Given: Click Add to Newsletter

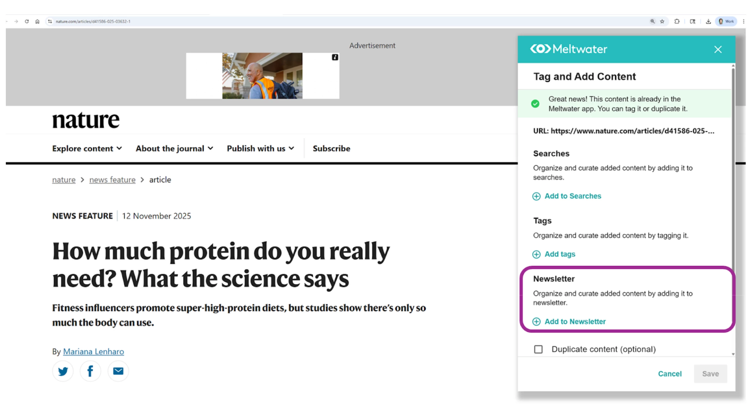Looking at the screenshot, I should [574, 322].
